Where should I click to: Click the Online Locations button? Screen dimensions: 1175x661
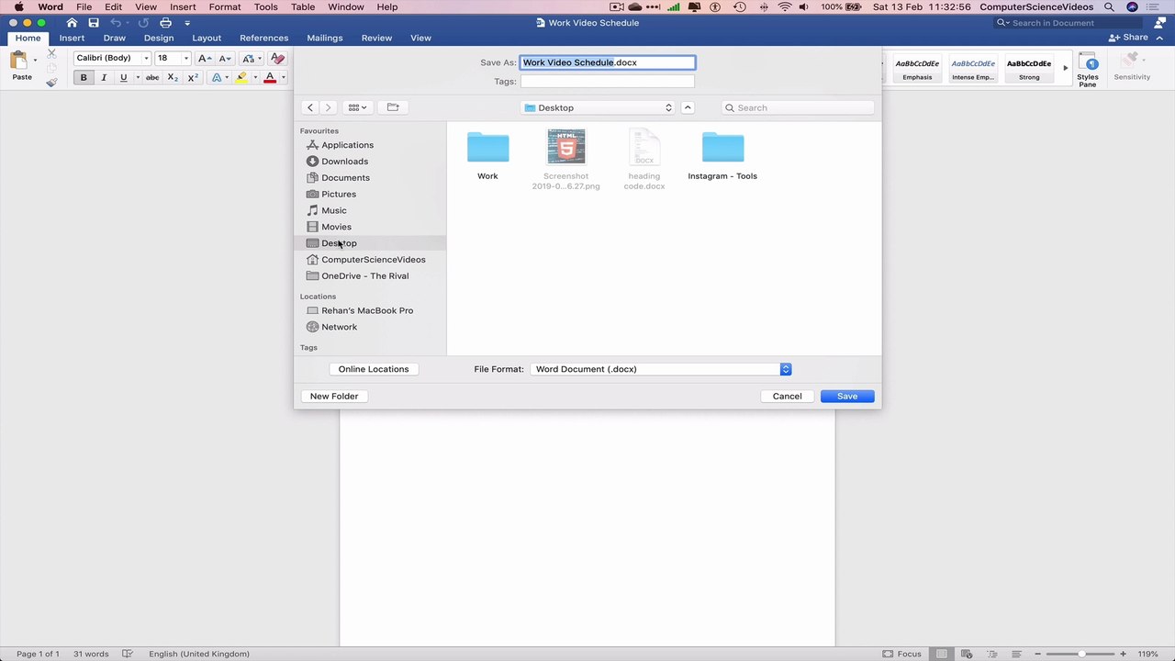coord(374,369)
